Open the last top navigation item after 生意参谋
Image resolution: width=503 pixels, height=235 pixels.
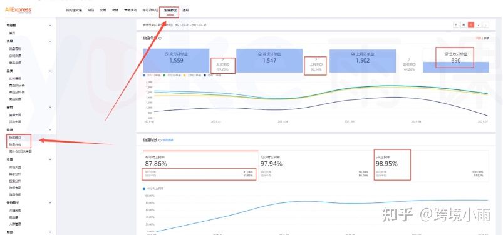[x=185, y=10]
